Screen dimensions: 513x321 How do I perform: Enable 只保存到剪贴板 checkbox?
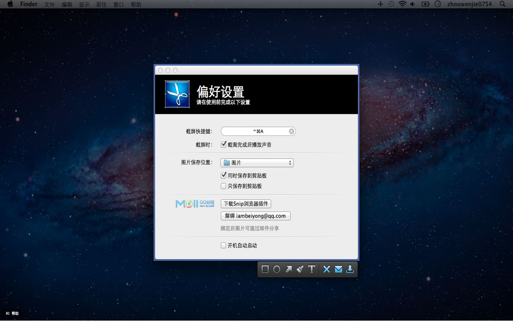[x=224, y=186]
